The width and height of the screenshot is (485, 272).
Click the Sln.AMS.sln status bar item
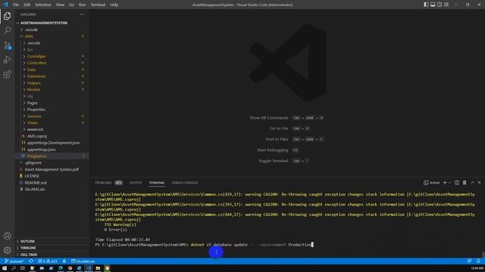[x=83, y=261]
